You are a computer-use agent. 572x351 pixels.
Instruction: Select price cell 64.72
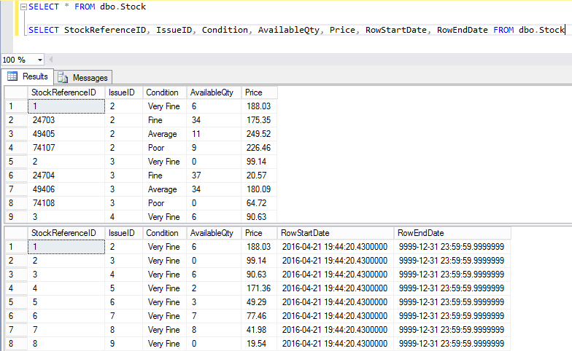point(260,203)
